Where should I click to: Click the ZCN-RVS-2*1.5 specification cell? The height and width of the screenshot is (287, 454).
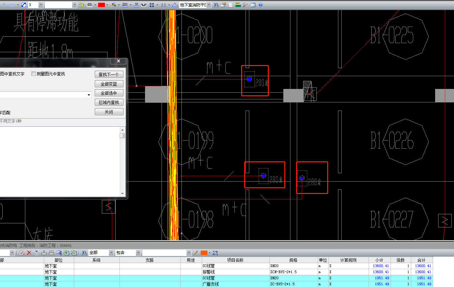[293, 272]
